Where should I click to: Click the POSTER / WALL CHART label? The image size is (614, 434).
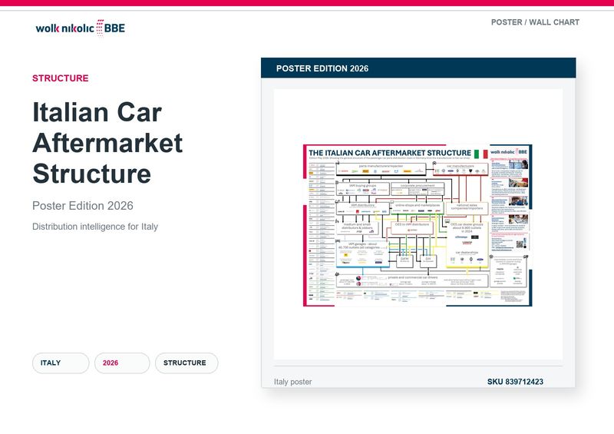coord(535,22)
